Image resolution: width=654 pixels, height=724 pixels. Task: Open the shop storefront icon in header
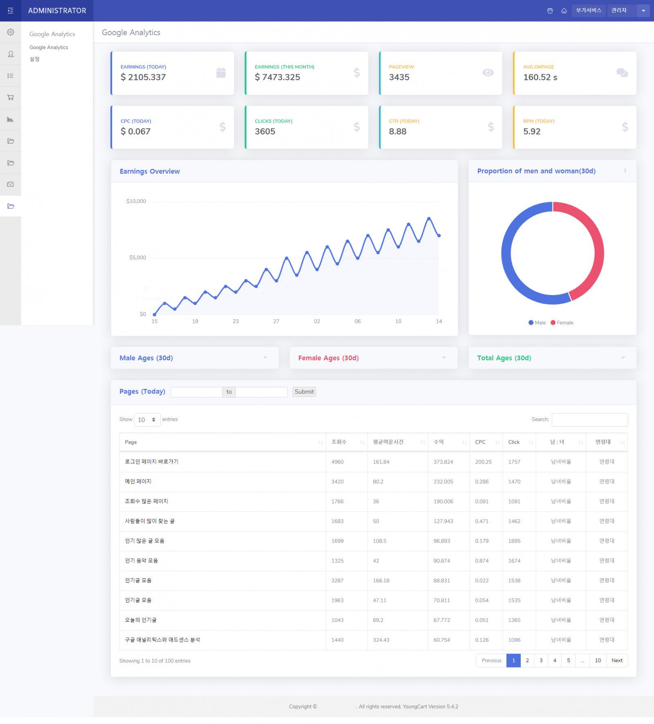(550, 11)
